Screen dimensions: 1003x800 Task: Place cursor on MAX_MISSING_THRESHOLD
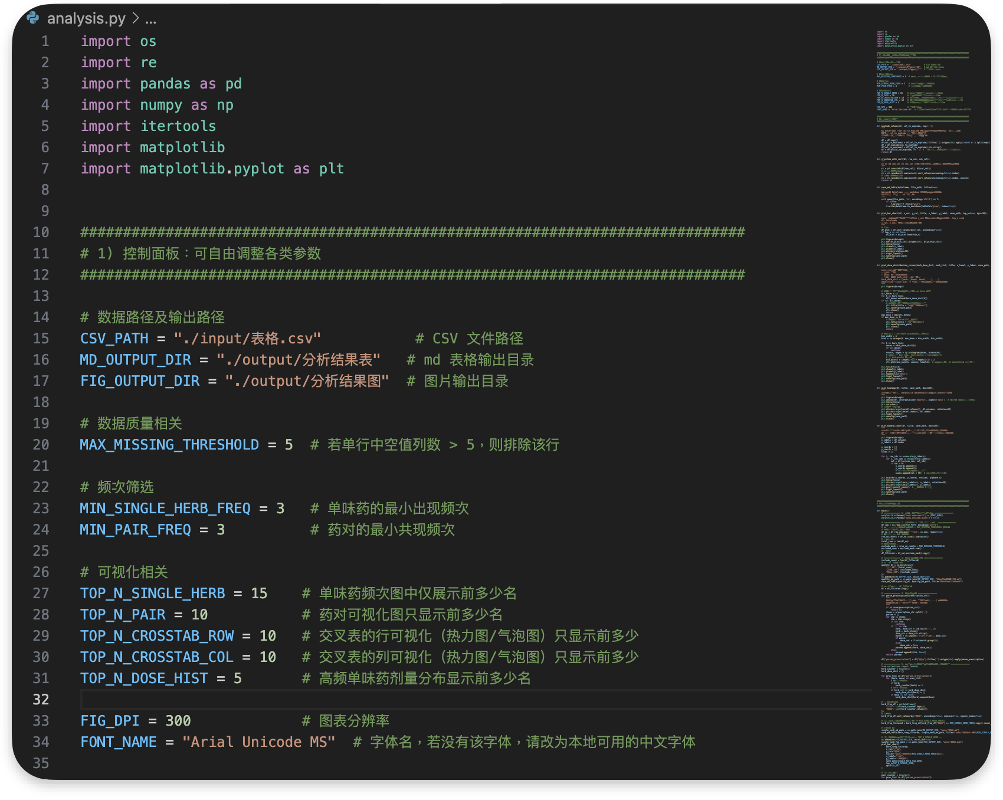(x=169, y=445)
